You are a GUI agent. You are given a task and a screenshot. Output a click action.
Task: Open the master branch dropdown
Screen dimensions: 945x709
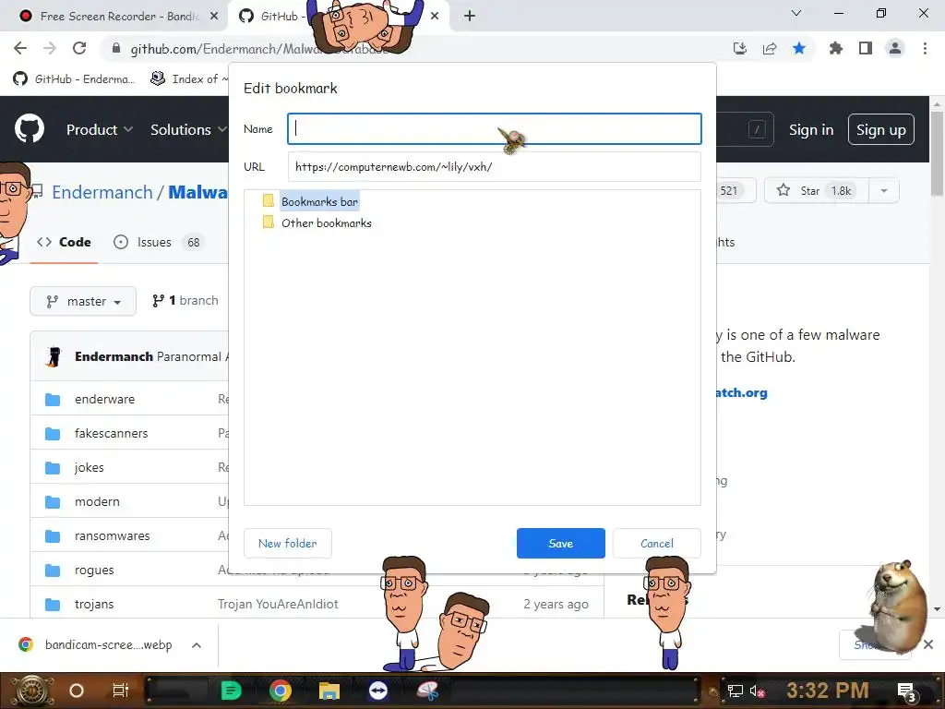[x=83, y=301]
